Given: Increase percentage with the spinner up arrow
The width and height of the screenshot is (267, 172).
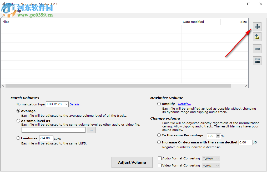Looking at the screenshot, I should [x=218, y=135].
